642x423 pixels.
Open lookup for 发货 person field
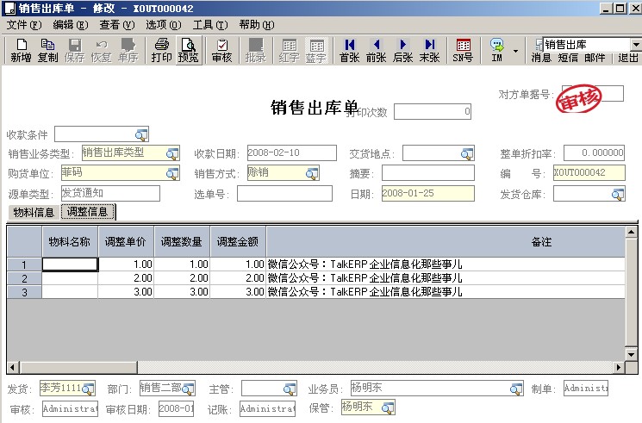pyautogui.click(x=88, y=389)
